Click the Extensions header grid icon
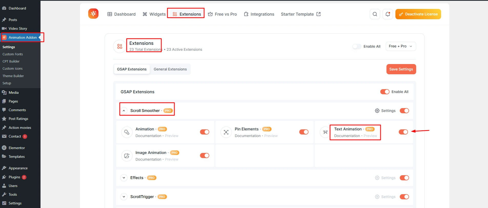Viewport: 488px width, 208px height. pyautogui.click(x=120, y=46)
